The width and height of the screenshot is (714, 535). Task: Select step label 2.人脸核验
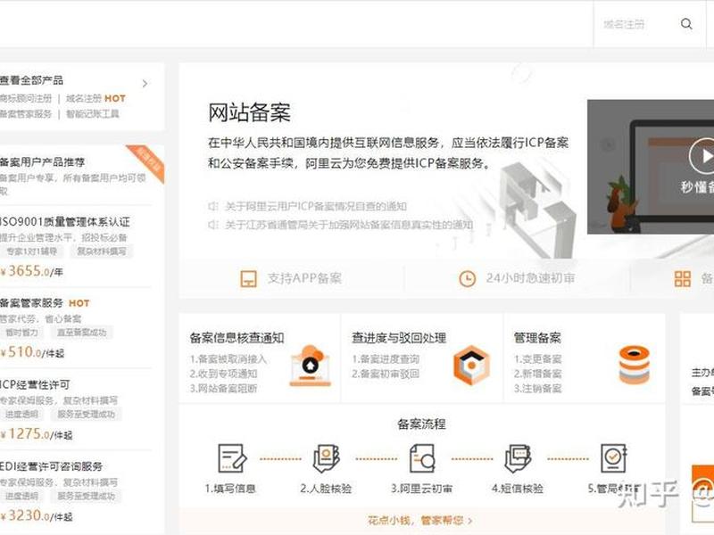(x=326, y=489)
